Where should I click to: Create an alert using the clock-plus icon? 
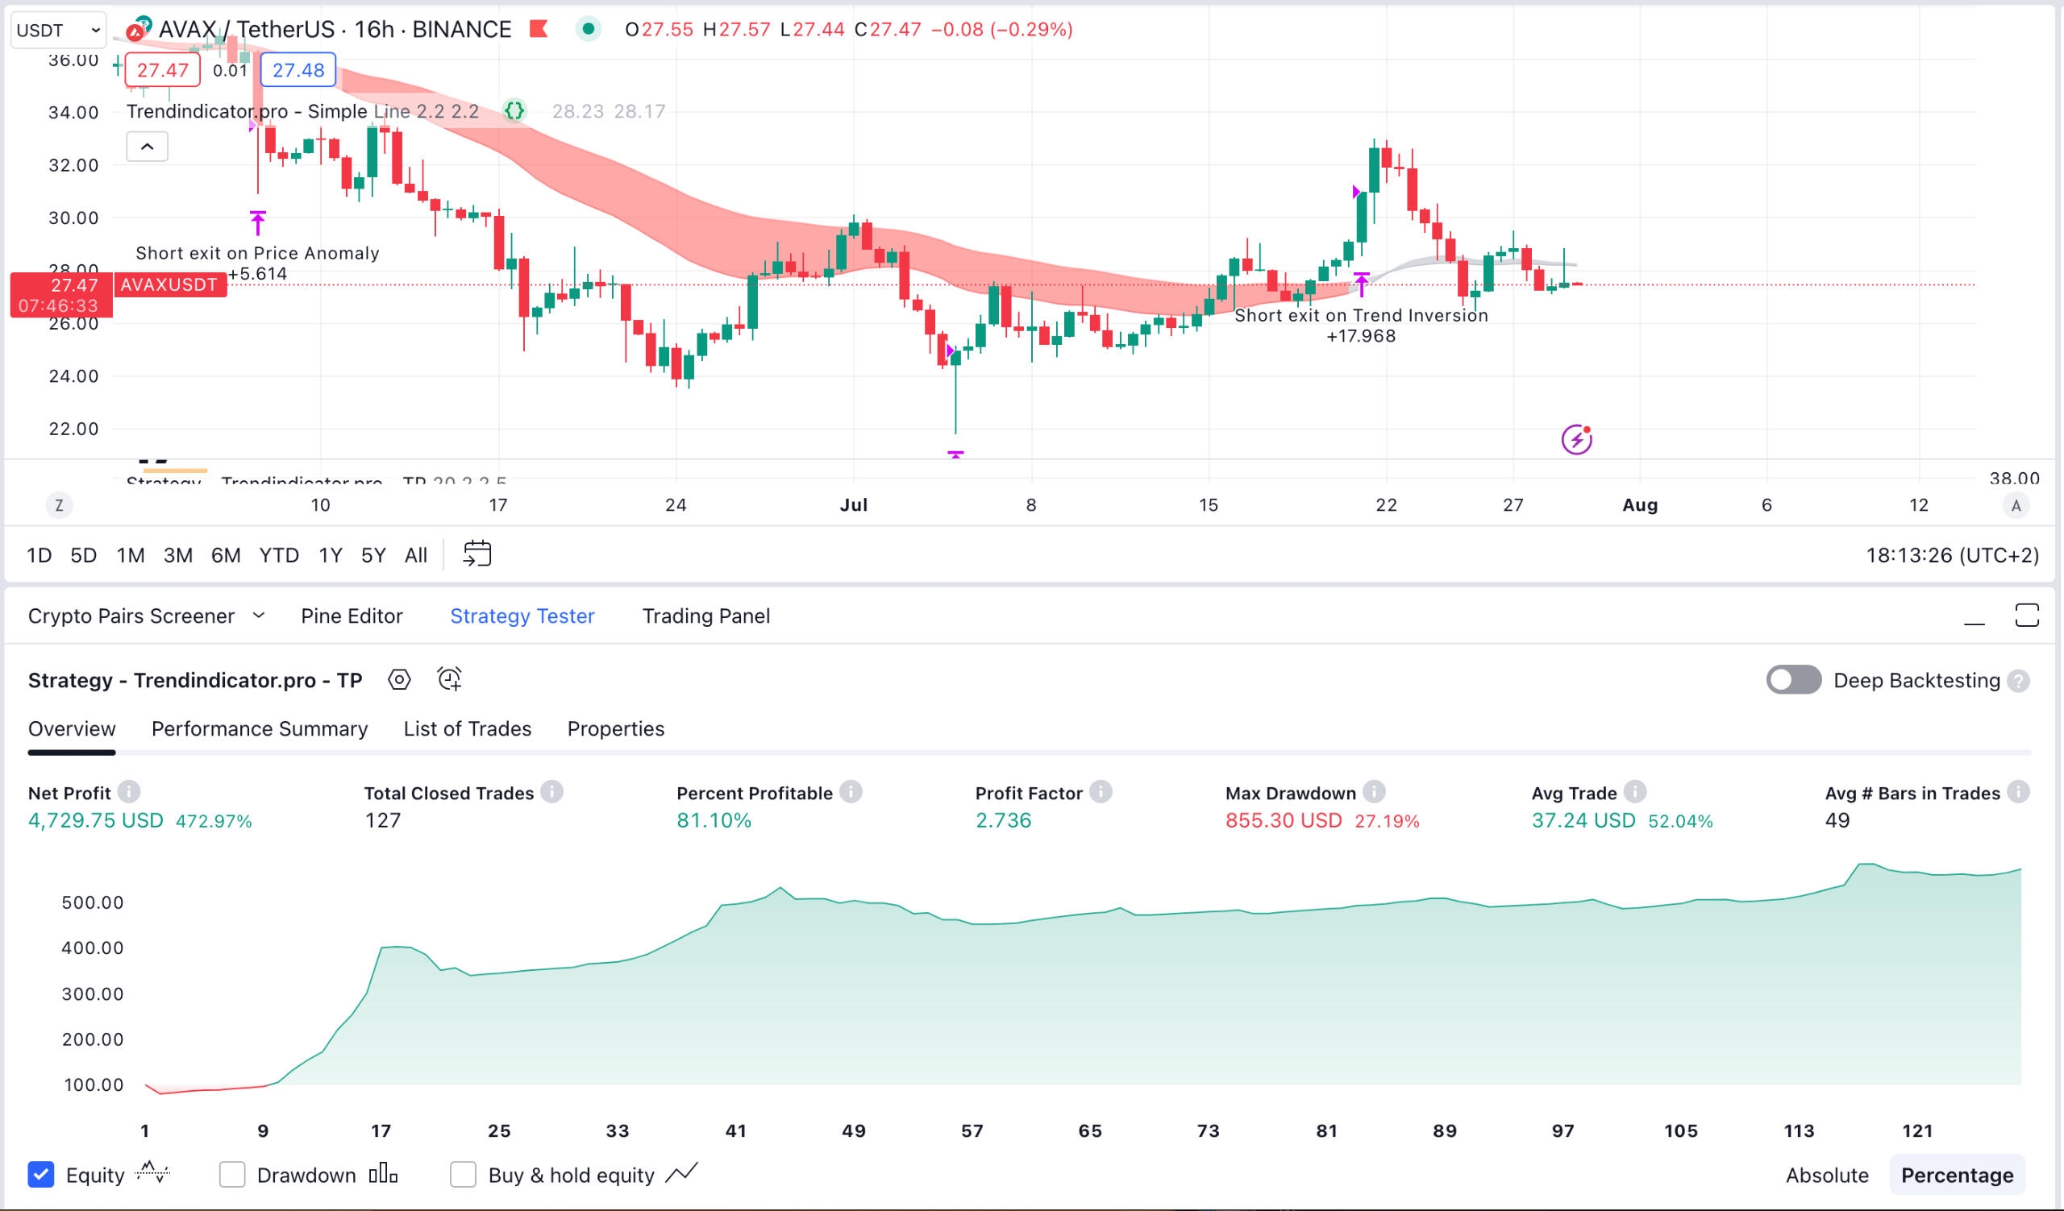[x=449, y=679]
